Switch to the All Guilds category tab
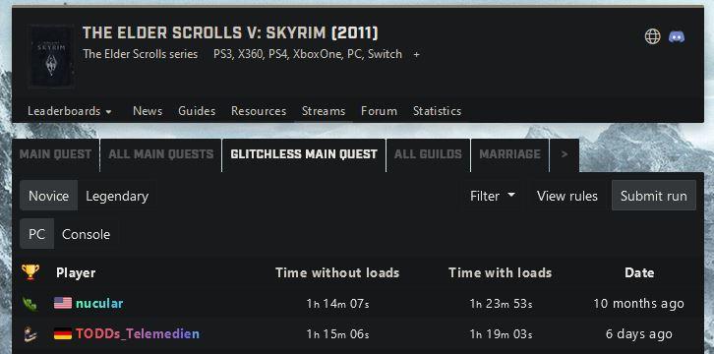 coord(428,154)
